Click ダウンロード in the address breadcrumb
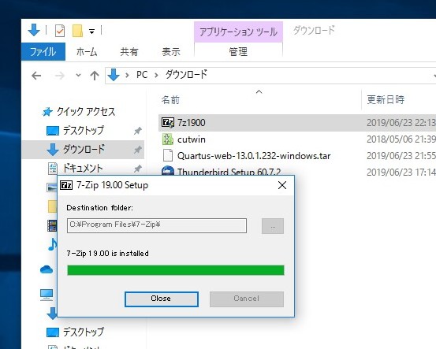436x349 pixels. point(186,75)
